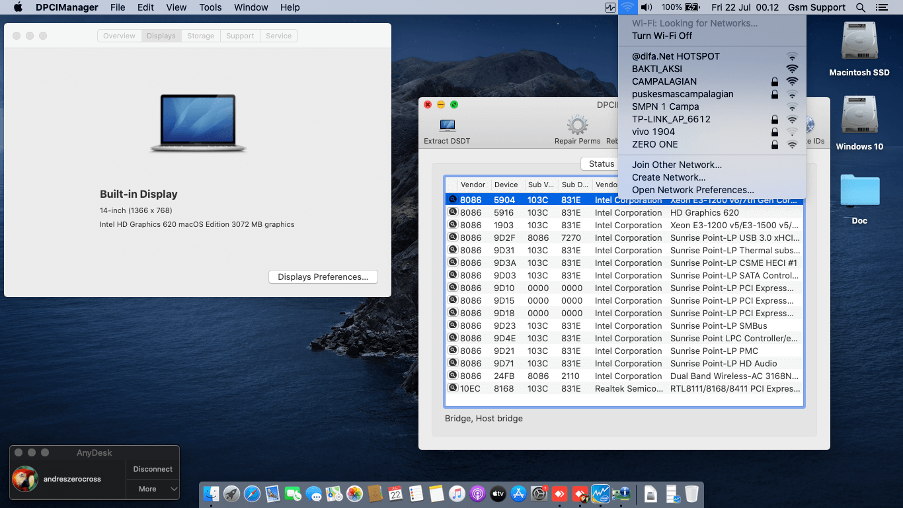Open the Tools menu
Image resolution: width=903 pixels, height=508 pixels.
pyautogui.click(x=210, y=7)
